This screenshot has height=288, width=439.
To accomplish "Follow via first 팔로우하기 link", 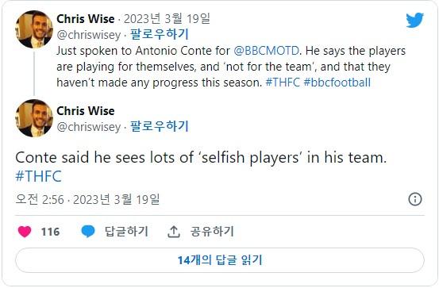I will coord(160,35).
